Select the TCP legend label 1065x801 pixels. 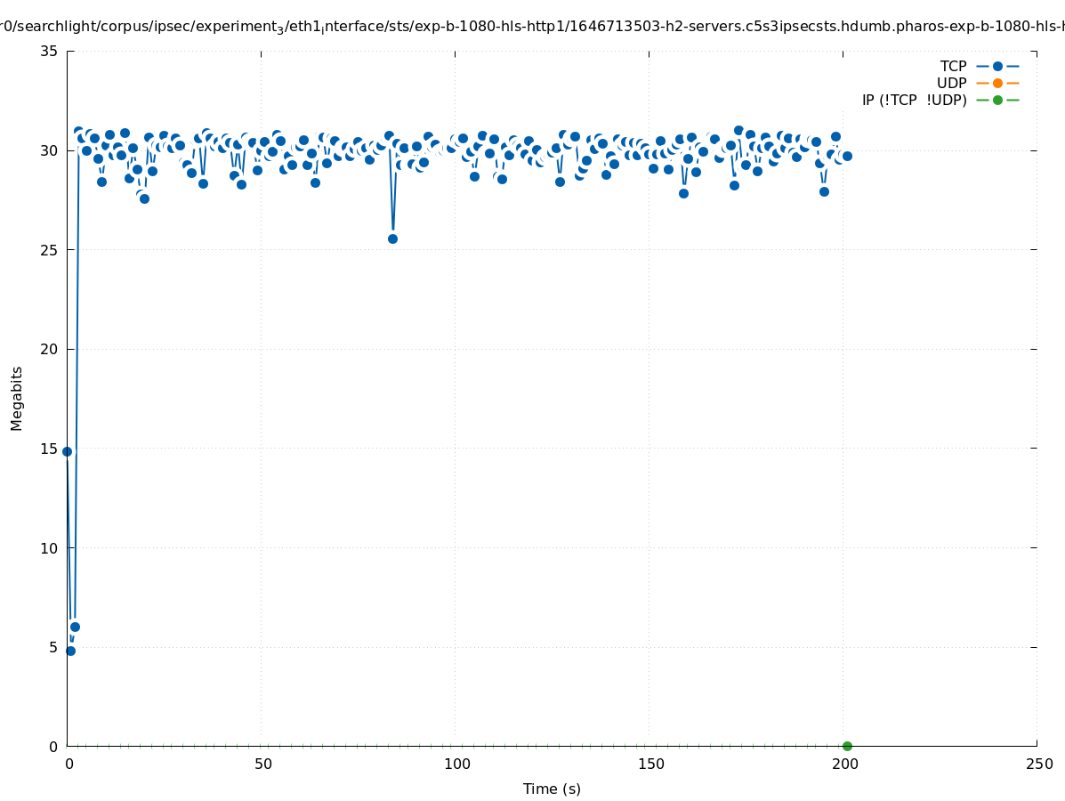[953, 66]
